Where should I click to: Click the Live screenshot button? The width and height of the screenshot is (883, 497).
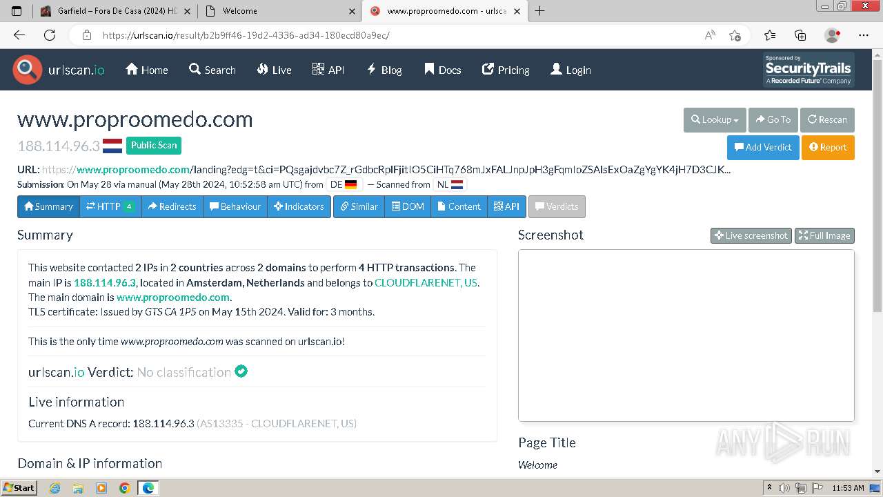click(x=751, y=235)
